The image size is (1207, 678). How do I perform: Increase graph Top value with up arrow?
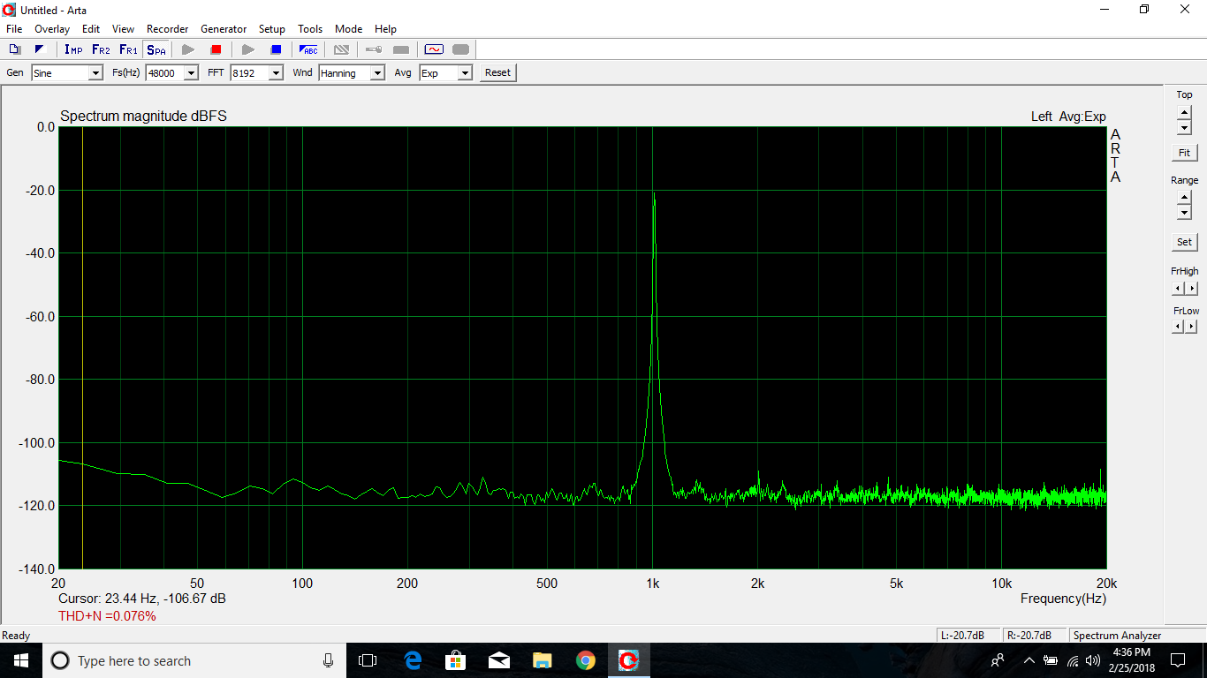click(1184, 112)
